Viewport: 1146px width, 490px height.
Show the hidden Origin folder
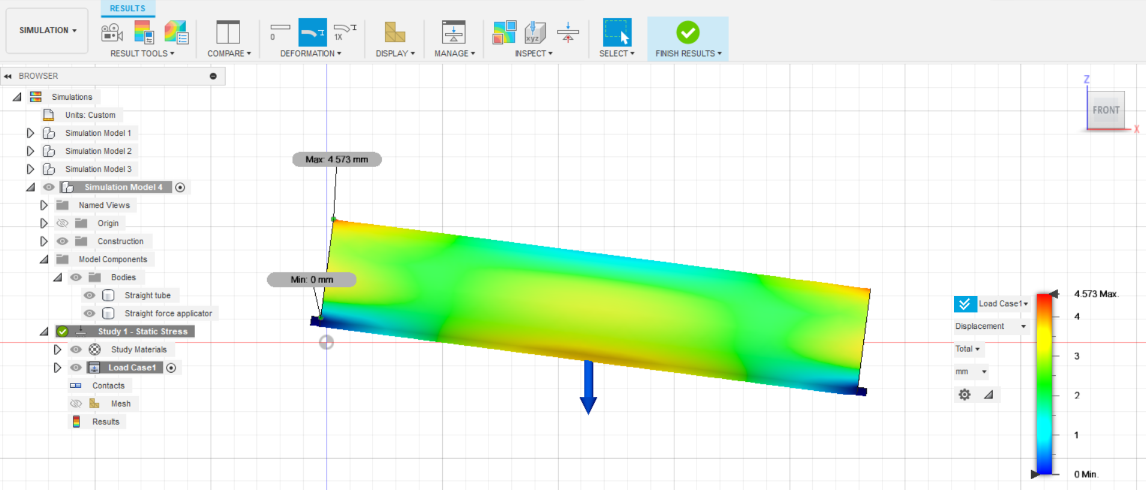(x=62, y=223)
